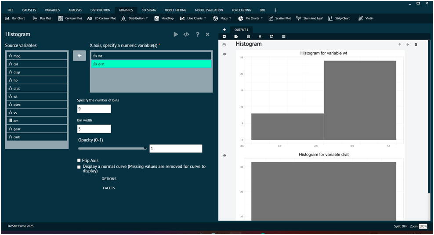Open Bar Chart tool
Screen dimensions: 434x235
coord(15,18)
